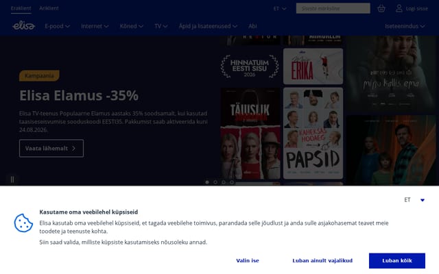Expand the TV menu
Image resolution: width=439 pixels, height=274 pixels.
161,26
